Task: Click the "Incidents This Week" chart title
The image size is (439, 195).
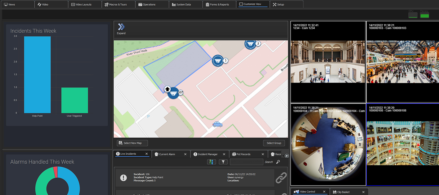Action: tap(33, 31)
